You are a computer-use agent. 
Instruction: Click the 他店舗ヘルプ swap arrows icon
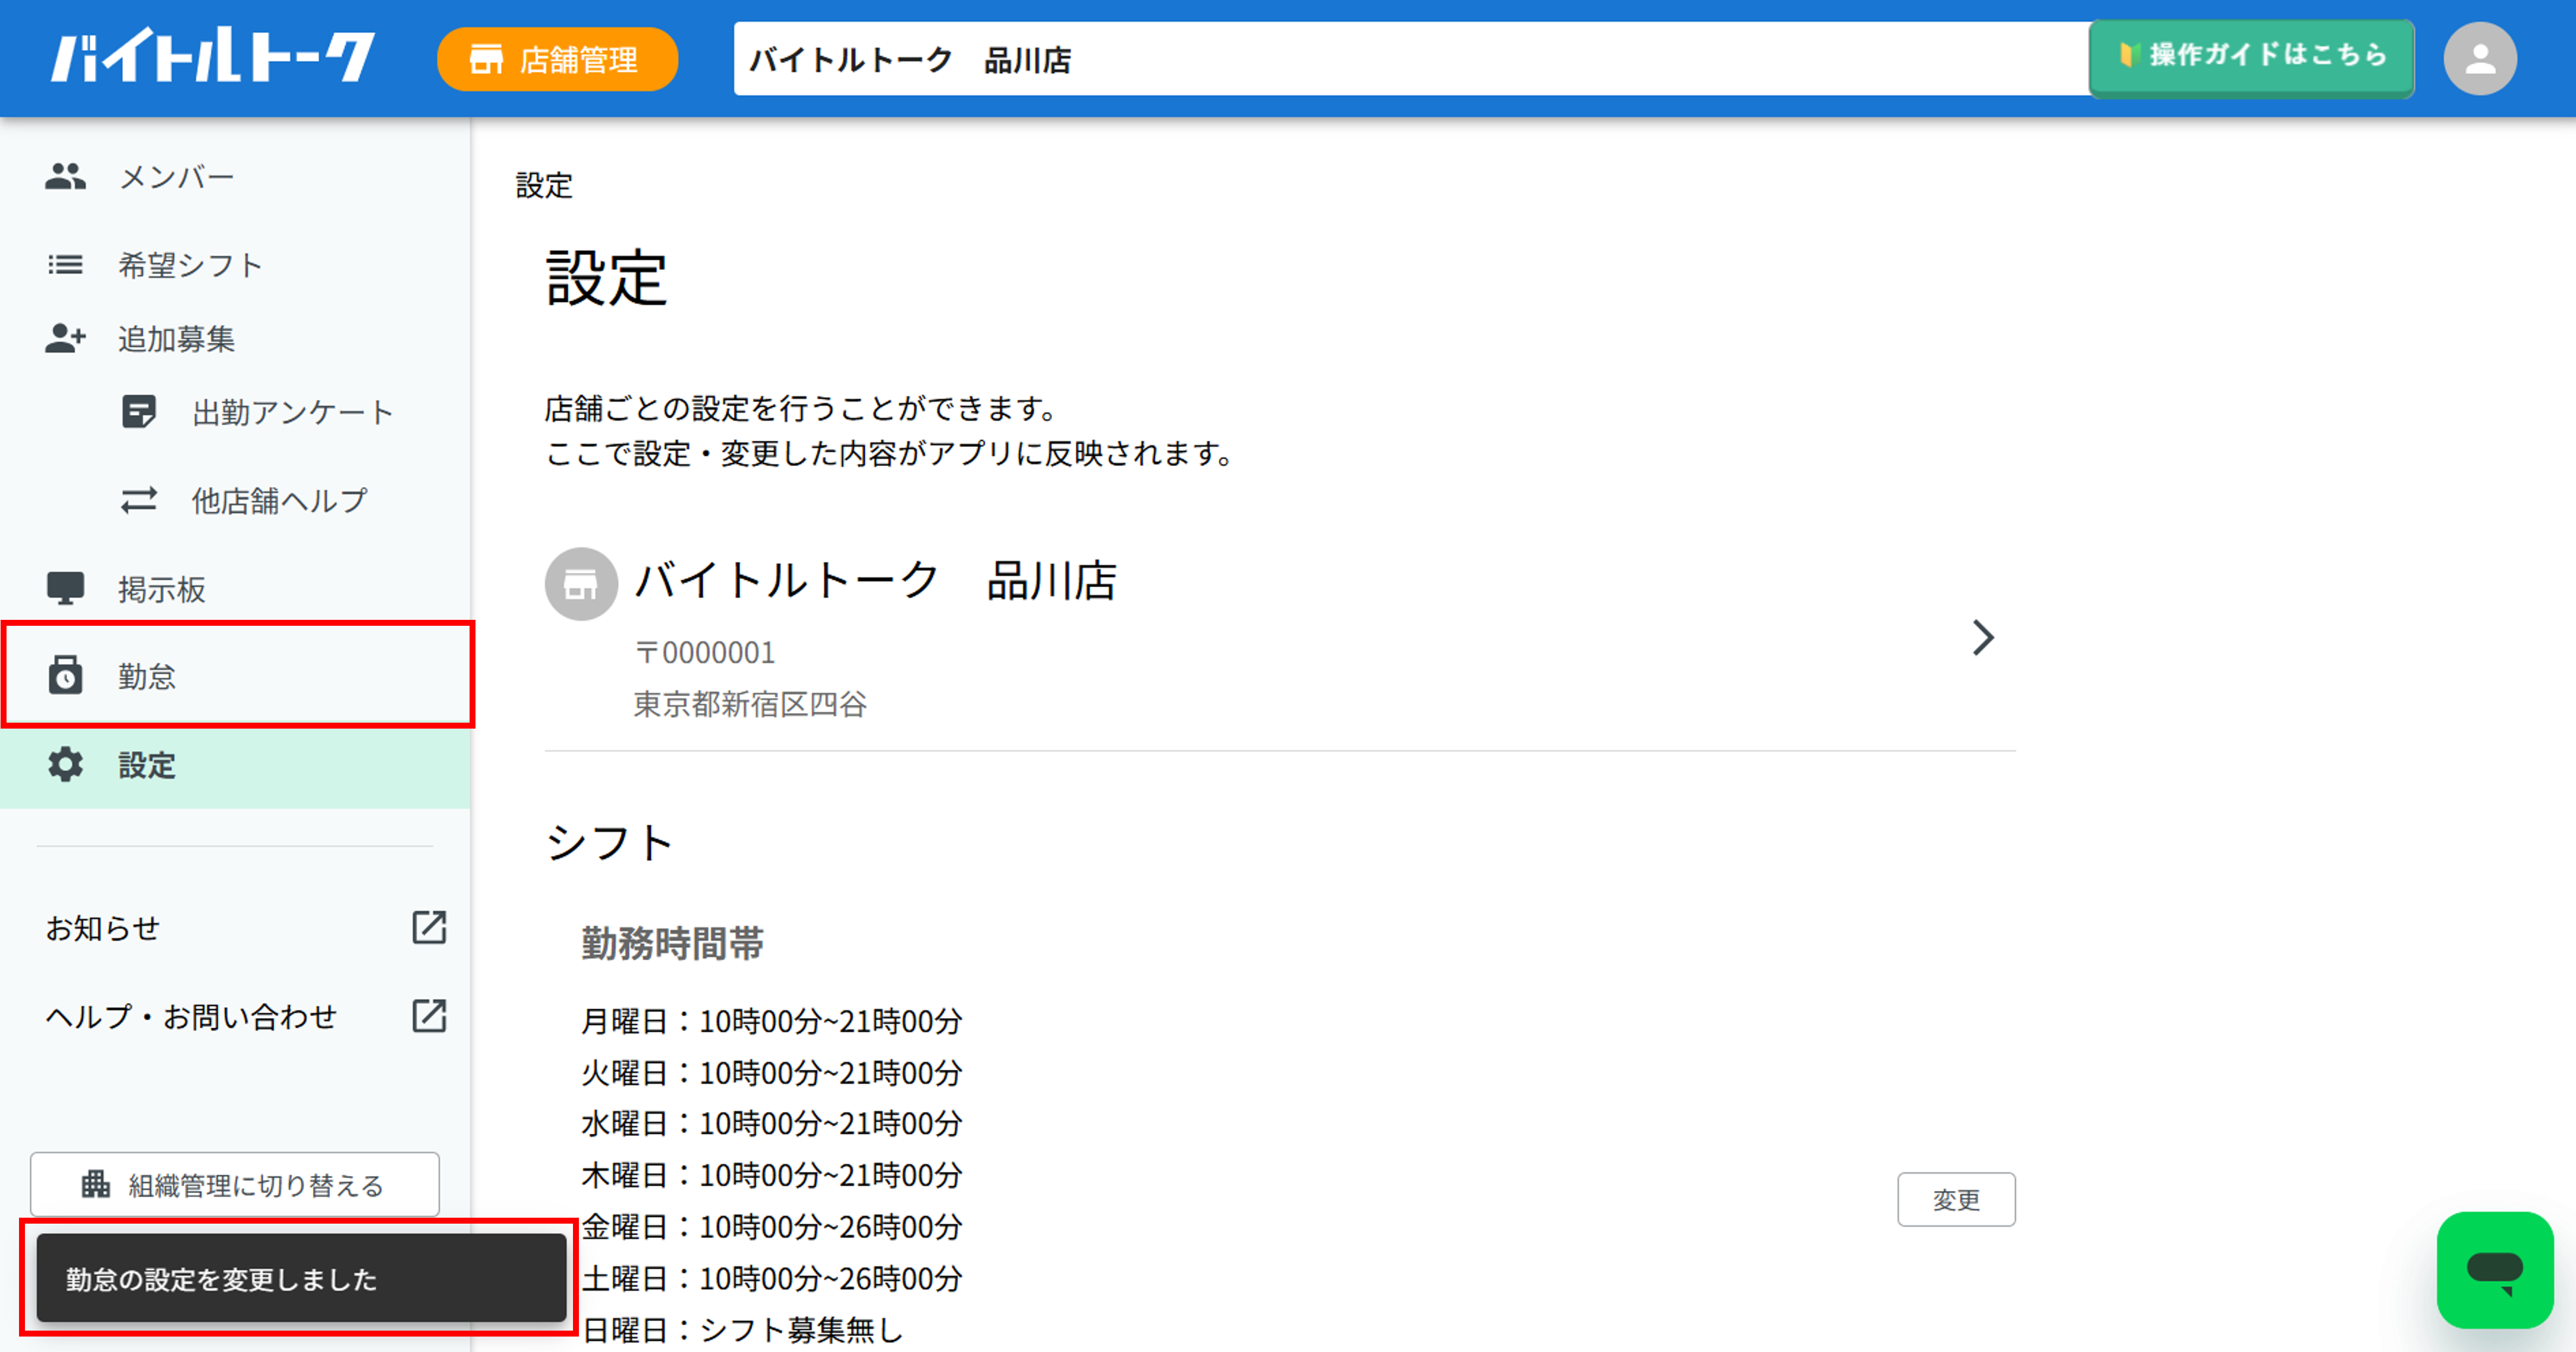coord(139,500)
